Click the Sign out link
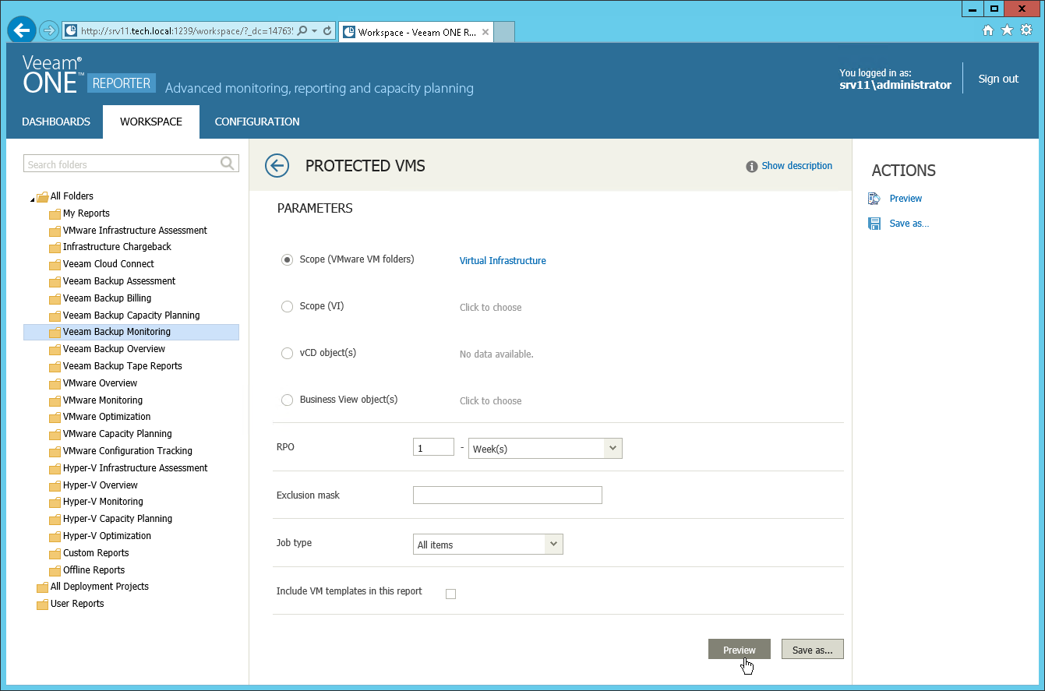The image size is (1045, 691). 998,79
